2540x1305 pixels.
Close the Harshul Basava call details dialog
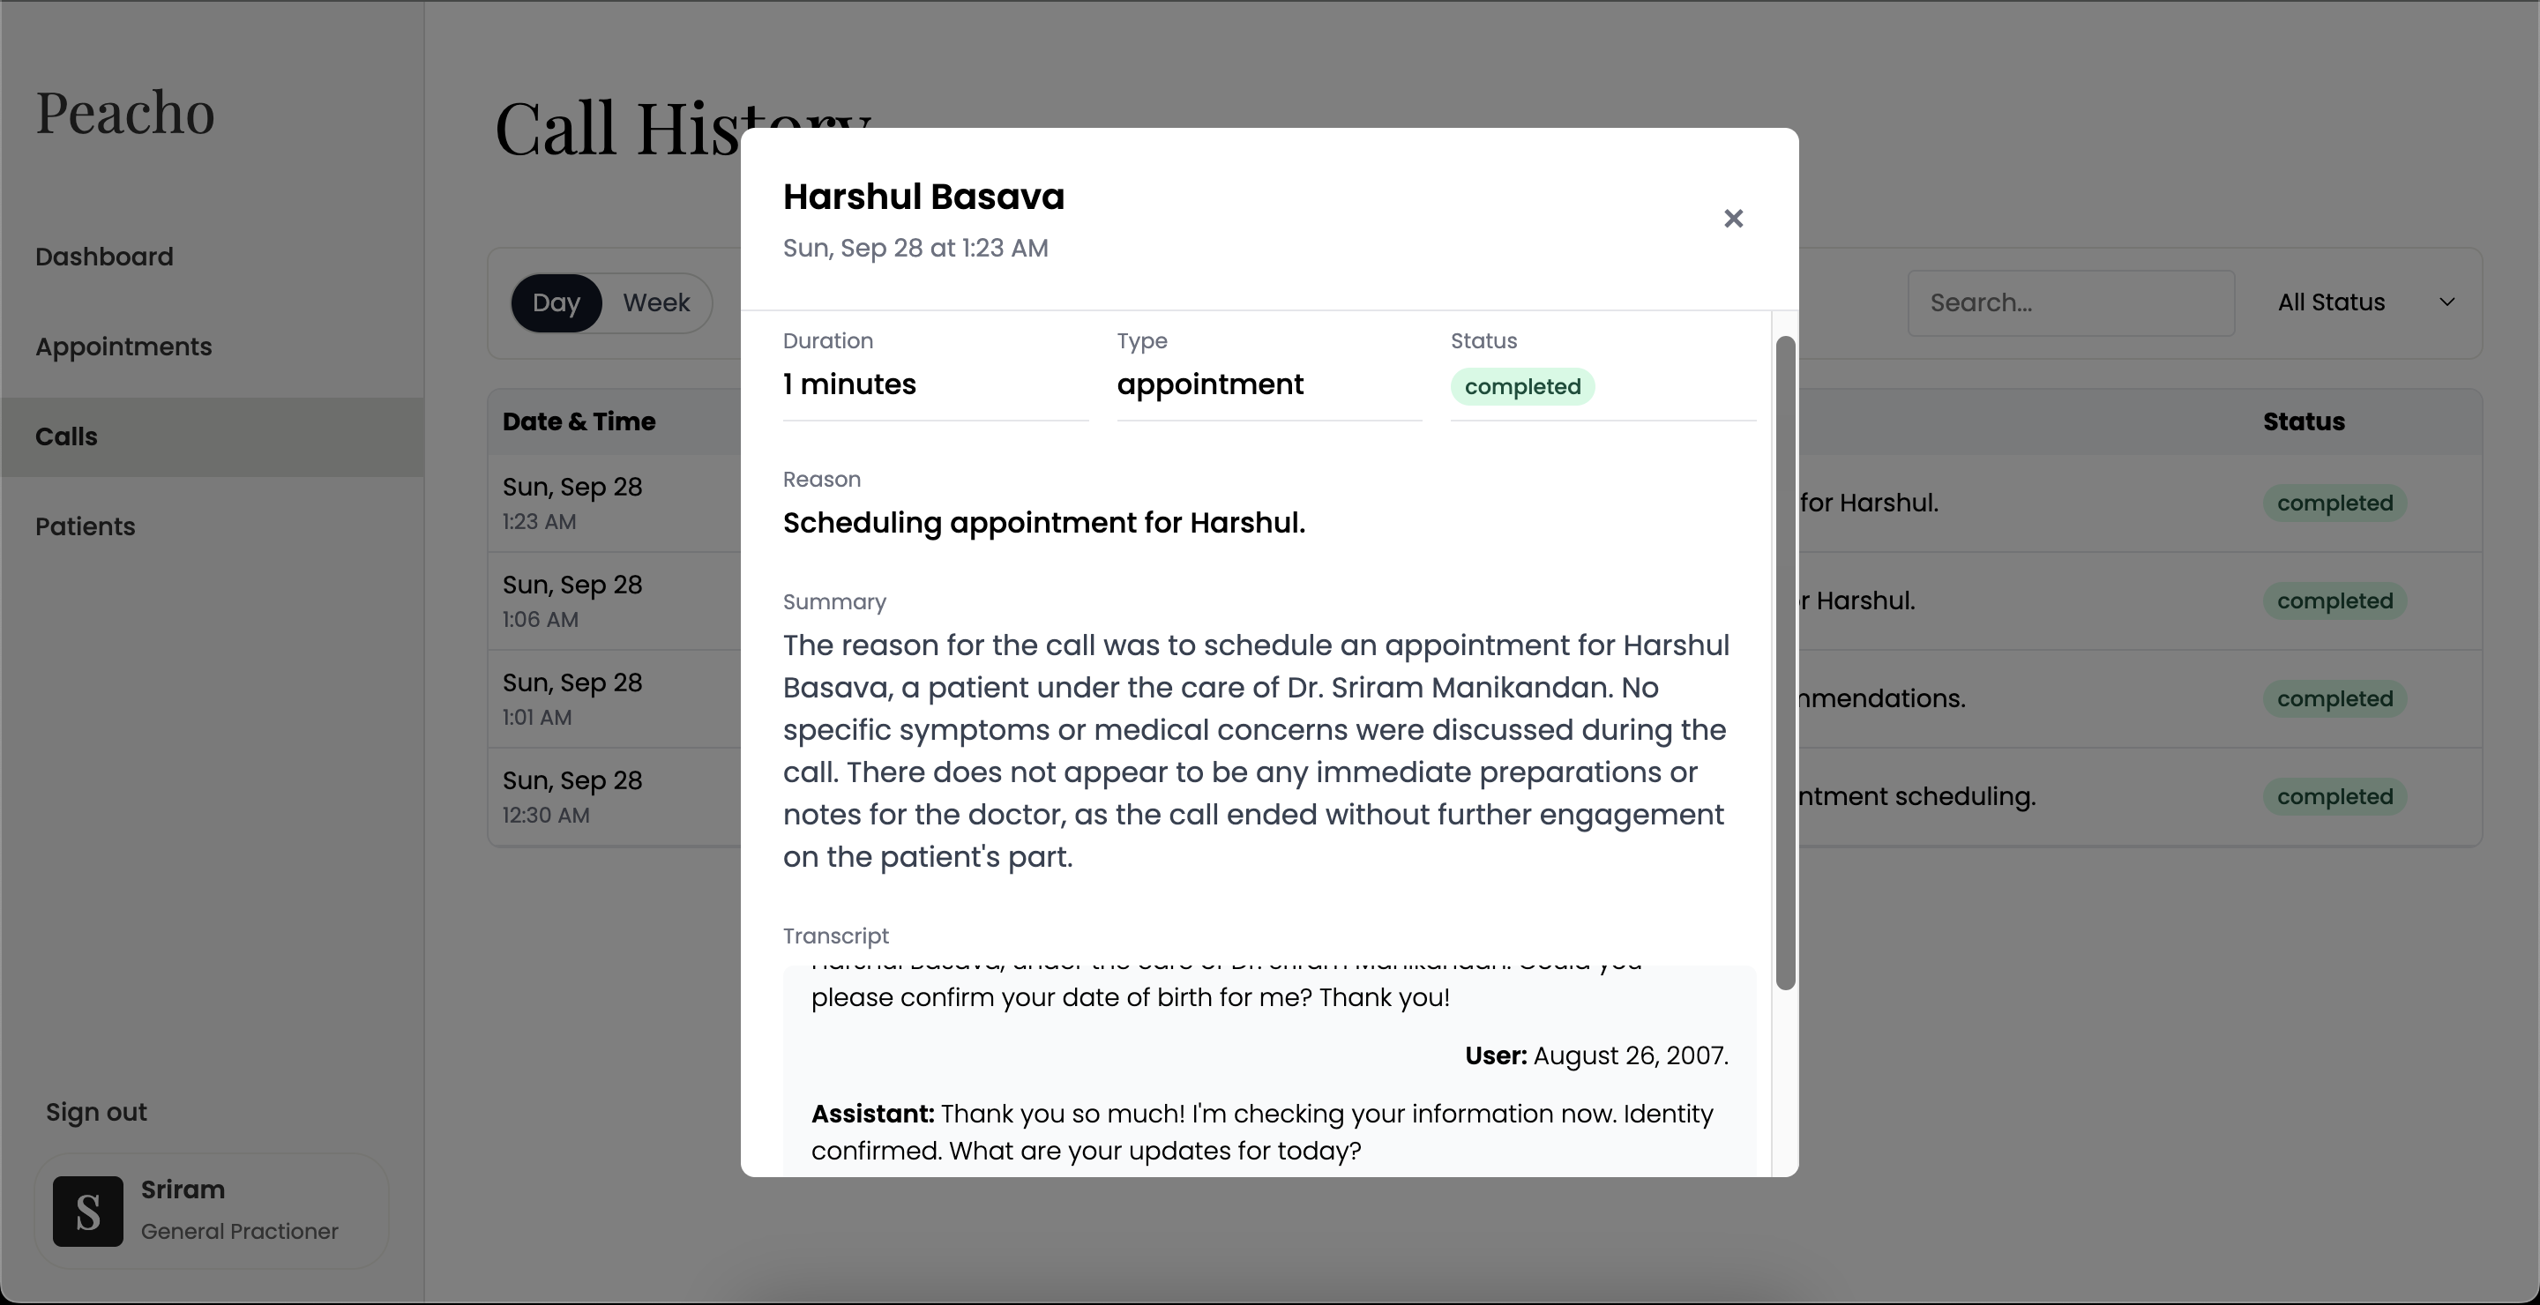[1732, 219]
